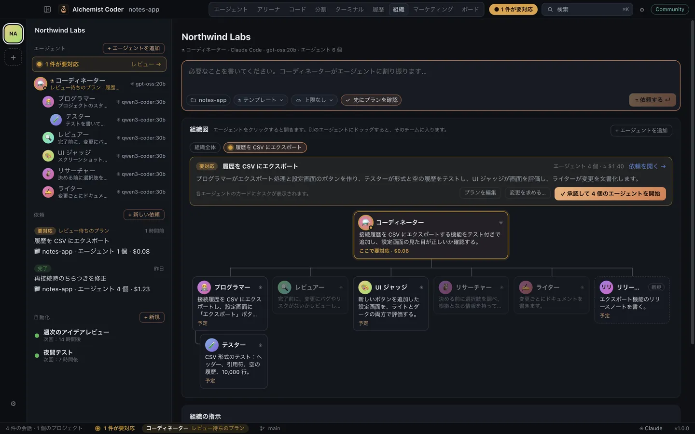The width and height of the screenshot is (695, 434).
Task: Open the ターミナル tab
Action: [349, 10]
